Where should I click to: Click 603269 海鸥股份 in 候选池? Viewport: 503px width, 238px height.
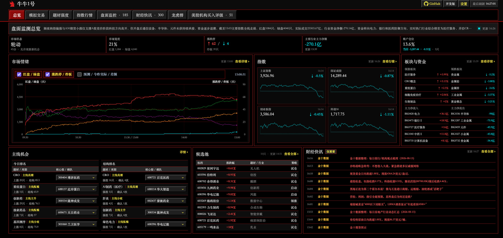point(247,201)
